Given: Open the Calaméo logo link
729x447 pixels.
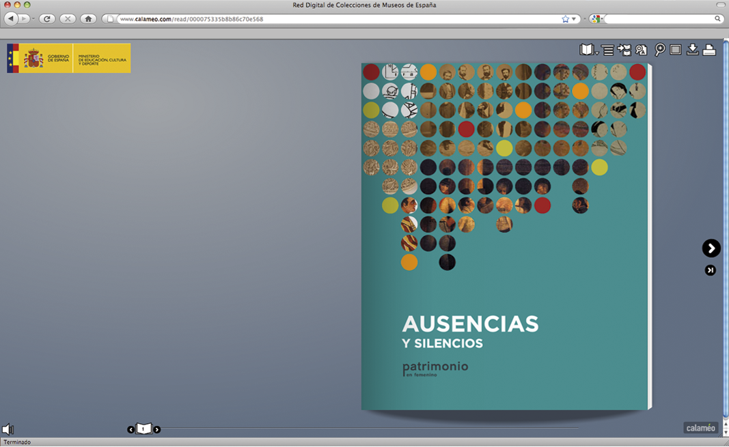Looking at the screenshot, I should coord(700,428).
